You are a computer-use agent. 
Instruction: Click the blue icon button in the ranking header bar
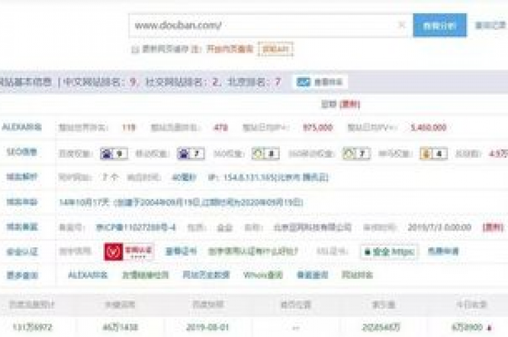pyautogui.click(x=319, y=82)
